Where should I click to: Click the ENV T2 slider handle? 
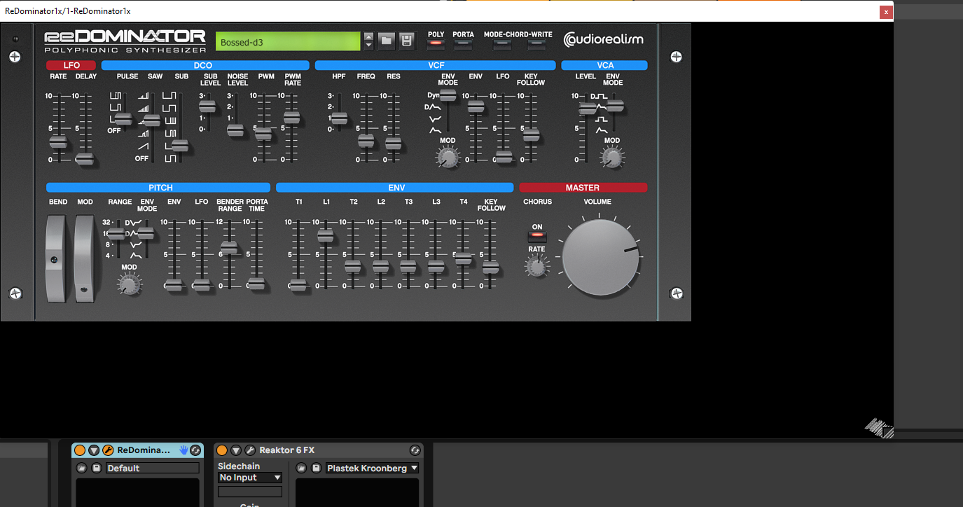pos(353,266)
